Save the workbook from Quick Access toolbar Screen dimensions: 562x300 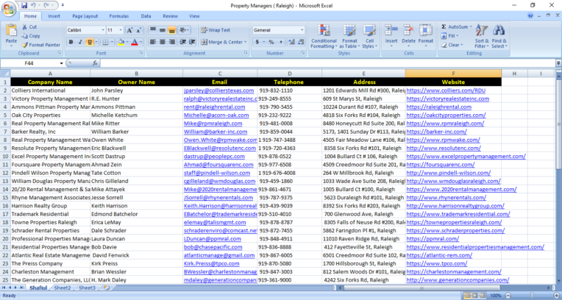(24, 5)
